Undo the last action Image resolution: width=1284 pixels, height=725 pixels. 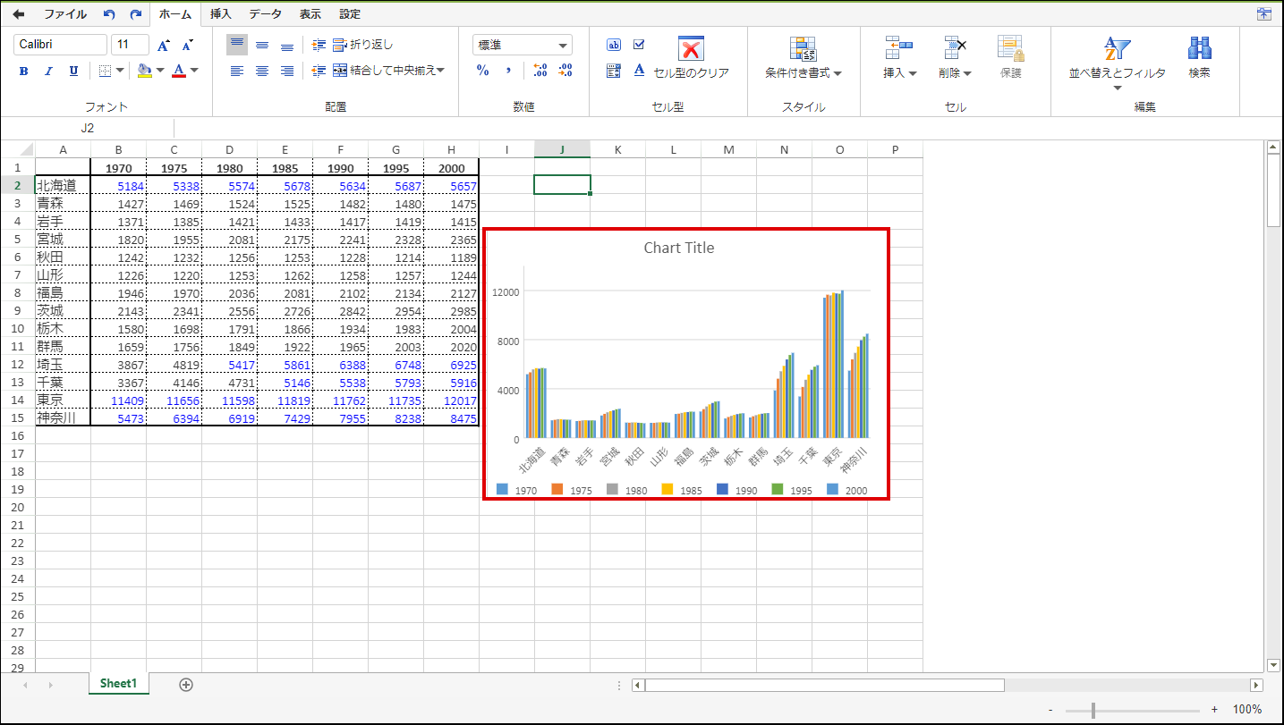(109, 14)
